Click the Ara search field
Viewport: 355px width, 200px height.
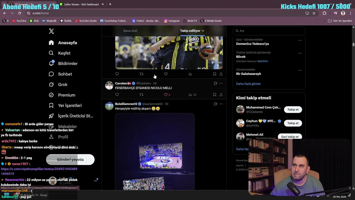[x=269, y=31]
